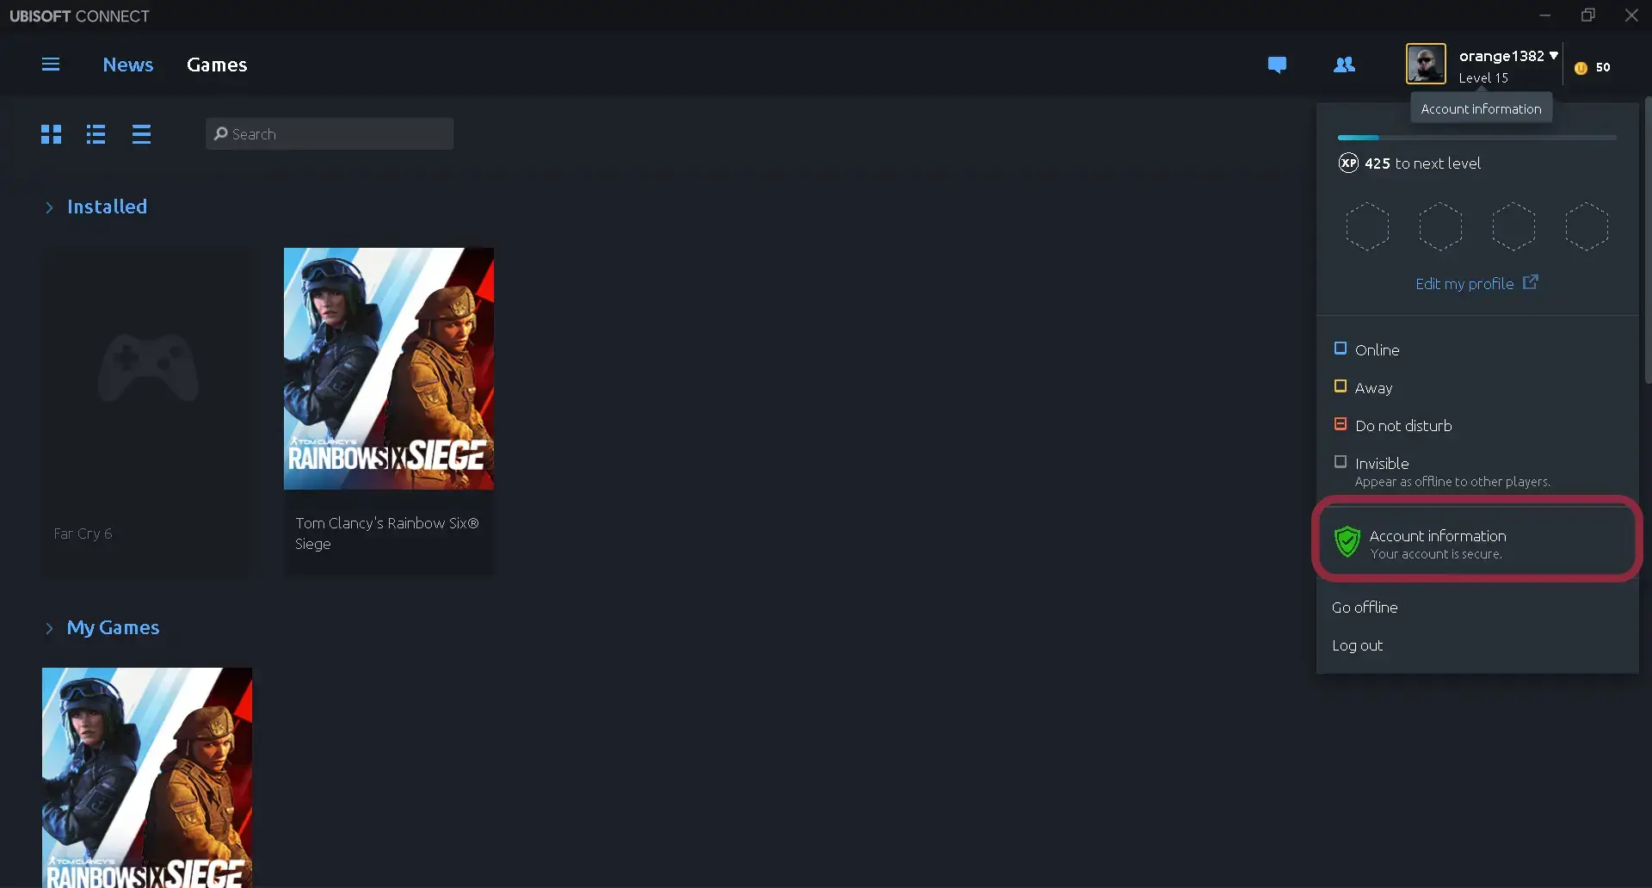
Task: Open Rainbow Six Siege cover in Installed
Action: tap(389, 368)
